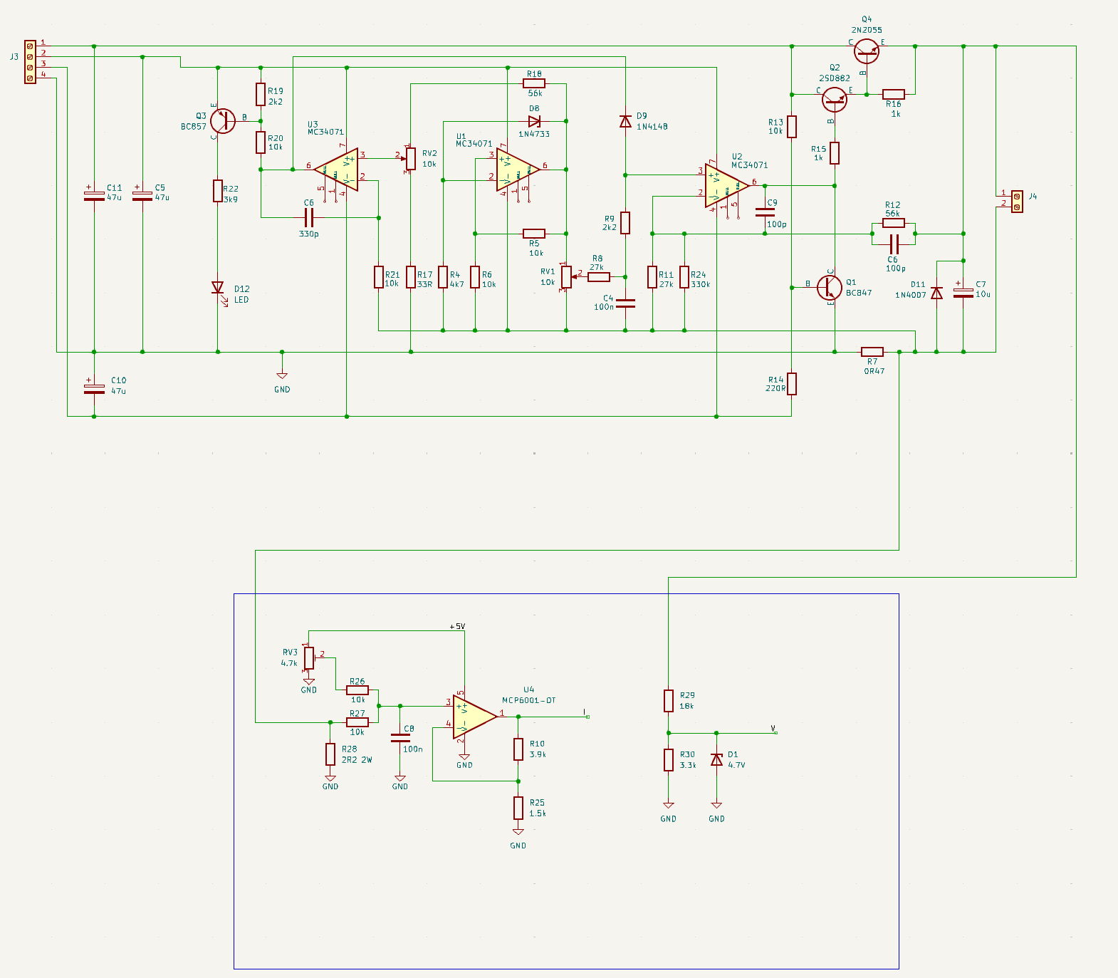Select the D11 1N4007 diode
The height and width of the screenshot is (978, 1118).
[936, 293]
